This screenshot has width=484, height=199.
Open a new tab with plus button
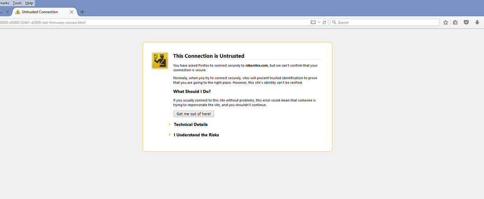click(x=82, y=12)
